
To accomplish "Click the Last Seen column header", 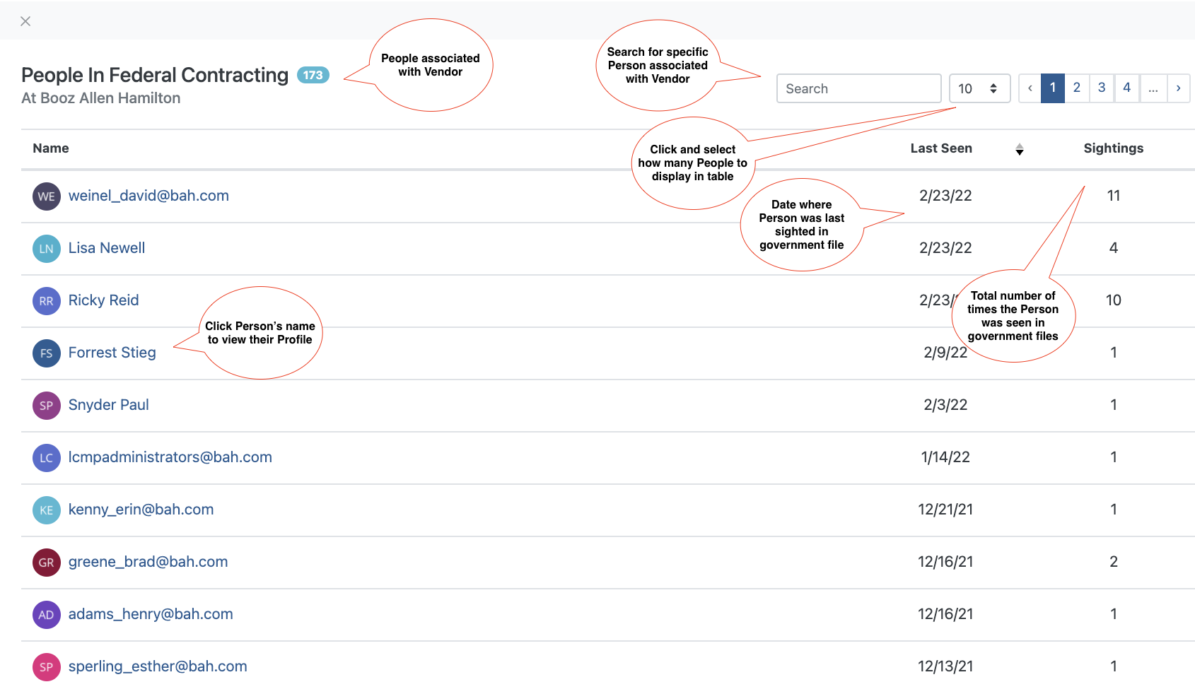I will (x=941, y=148).
